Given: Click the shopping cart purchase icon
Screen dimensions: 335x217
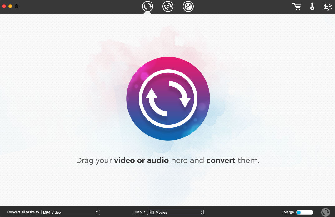Looking at the screenshot, I should coord(297,7).
